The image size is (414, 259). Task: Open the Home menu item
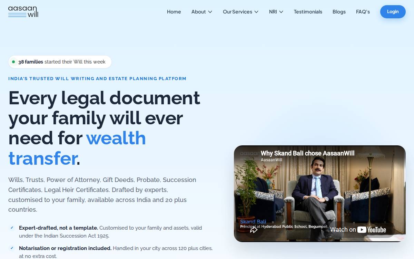pos(174,12)
